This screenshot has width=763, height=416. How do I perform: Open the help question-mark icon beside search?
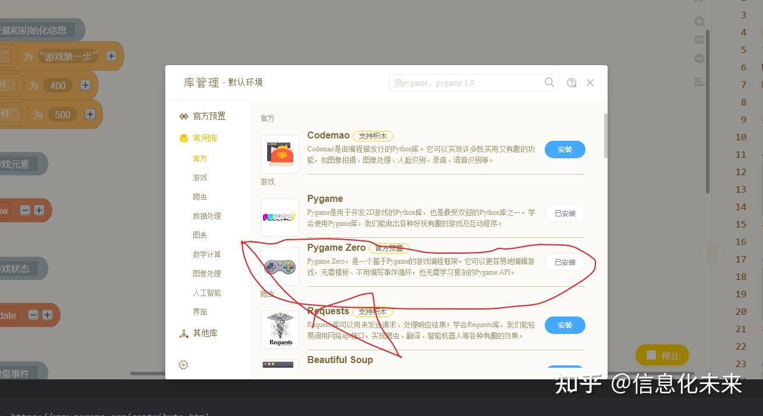click(x=572, y=82)
